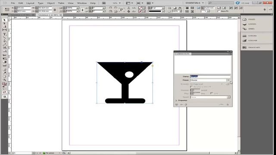Open the Type menu
Image resolution: width=276 pixels, height=155 pixels.
click(x=41, y=3)
